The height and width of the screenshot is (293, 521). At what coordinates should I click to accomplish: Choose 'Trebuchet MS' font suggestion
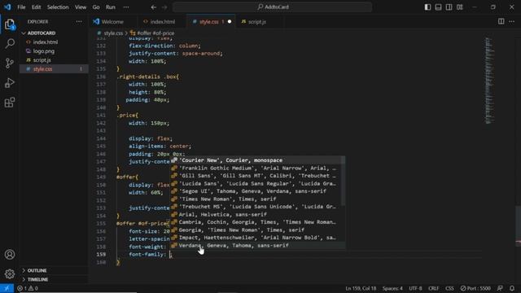coord(258,207)
